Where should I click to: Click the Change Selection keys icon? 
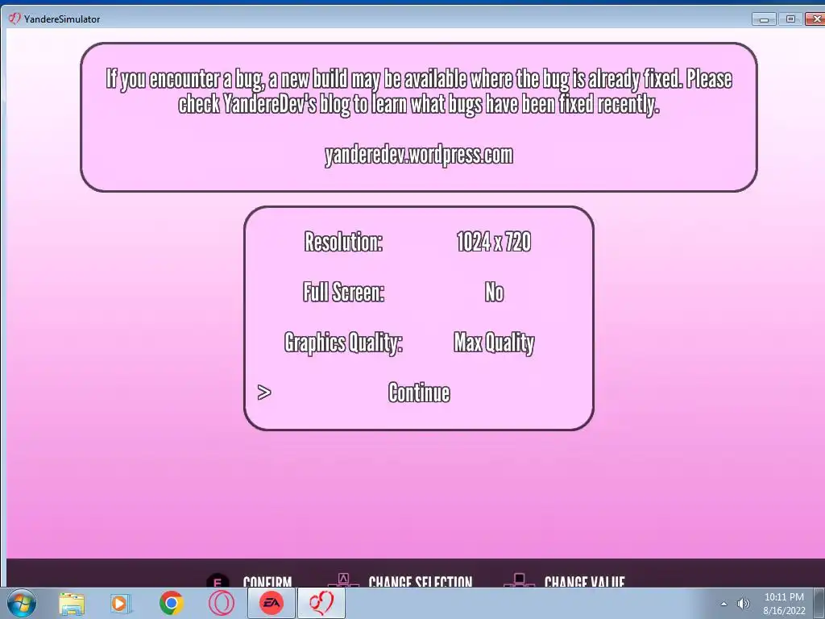click(x=343, y=580)
